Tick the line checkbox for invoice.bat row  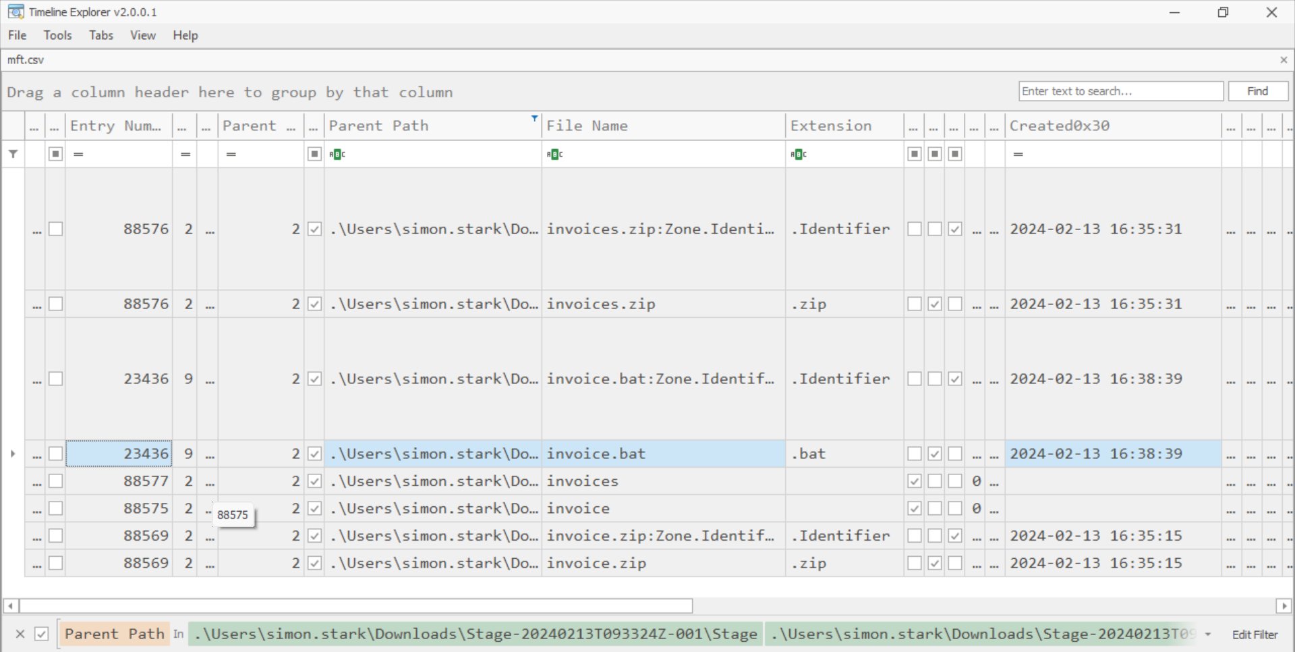(56, 454)
